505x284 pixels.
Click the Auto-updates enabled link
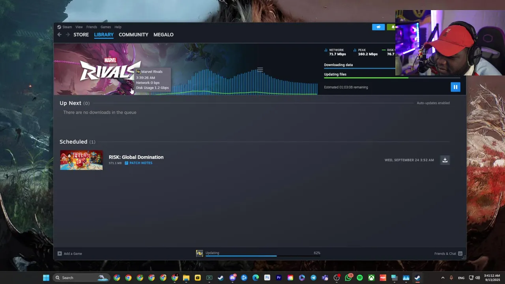pyautogui.click(x=433, y=103)
